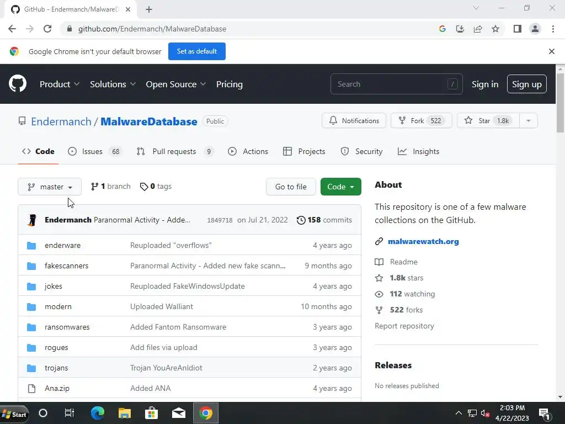Click the page vertical scrollbar thumb
Viewport: 565px width, 424px height.
coord(560,103)
